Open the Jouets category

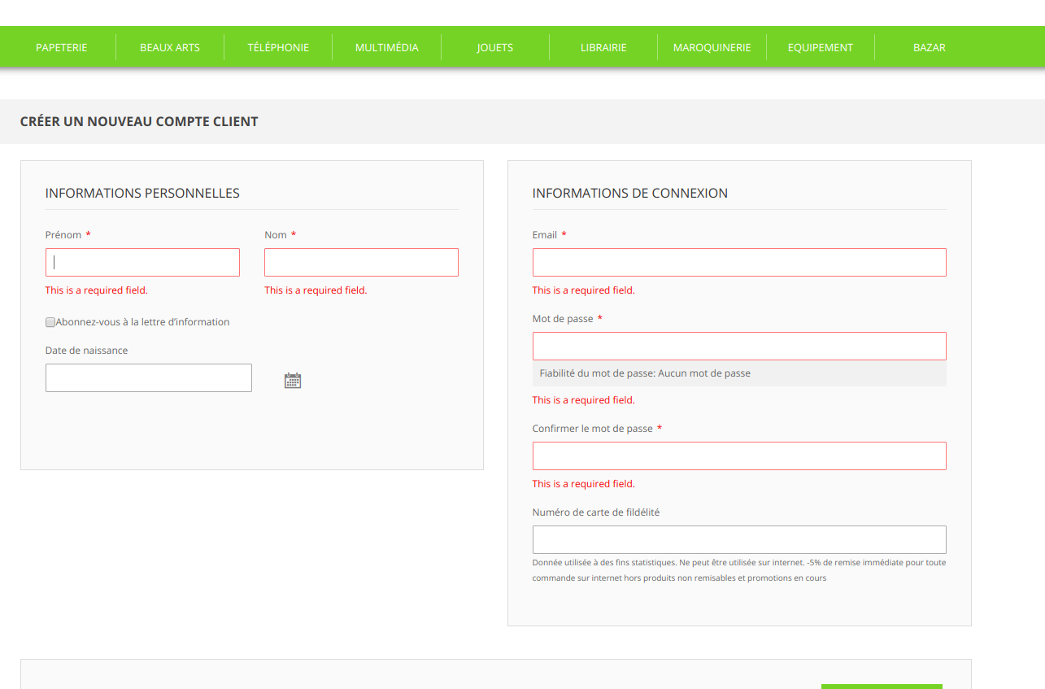(x=495, y=47)
